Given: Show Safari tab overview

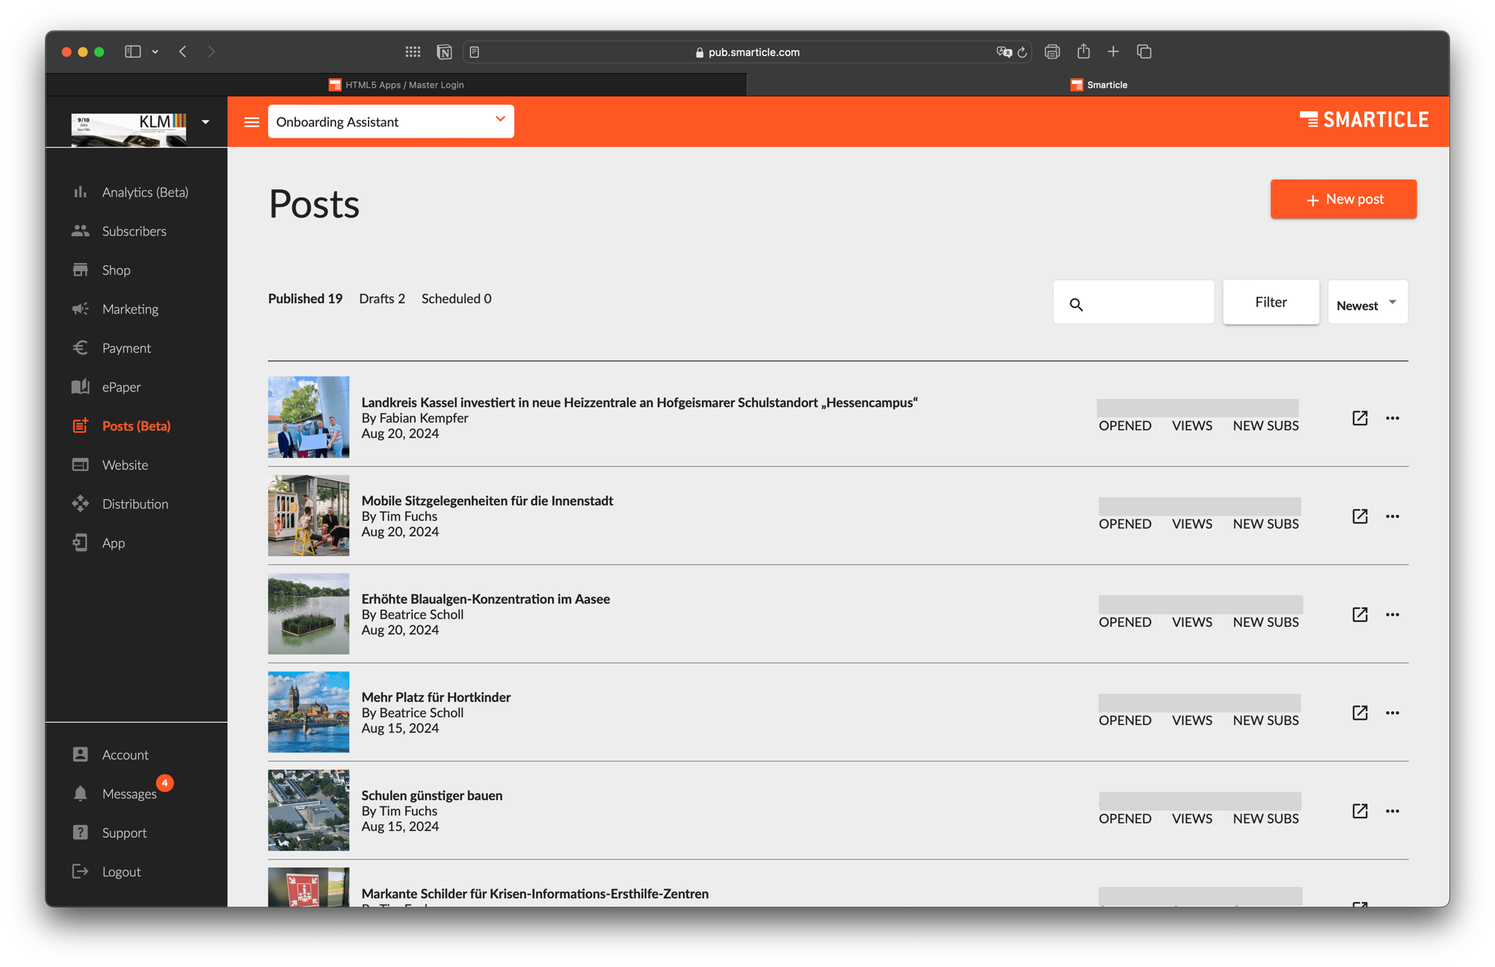Looking at the screenshot, I should click(1144, 52).
